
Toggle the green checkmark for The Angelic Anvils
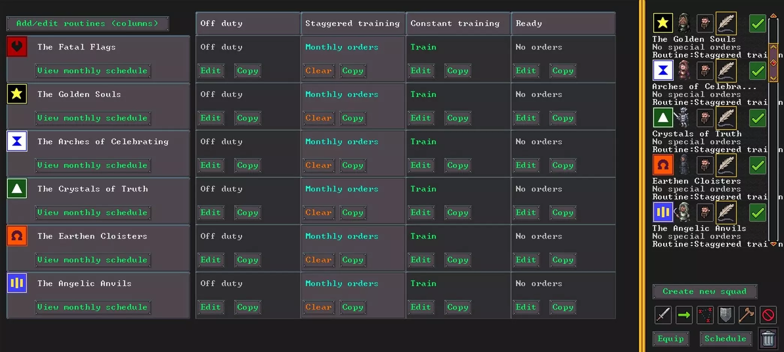click(757, 212)
